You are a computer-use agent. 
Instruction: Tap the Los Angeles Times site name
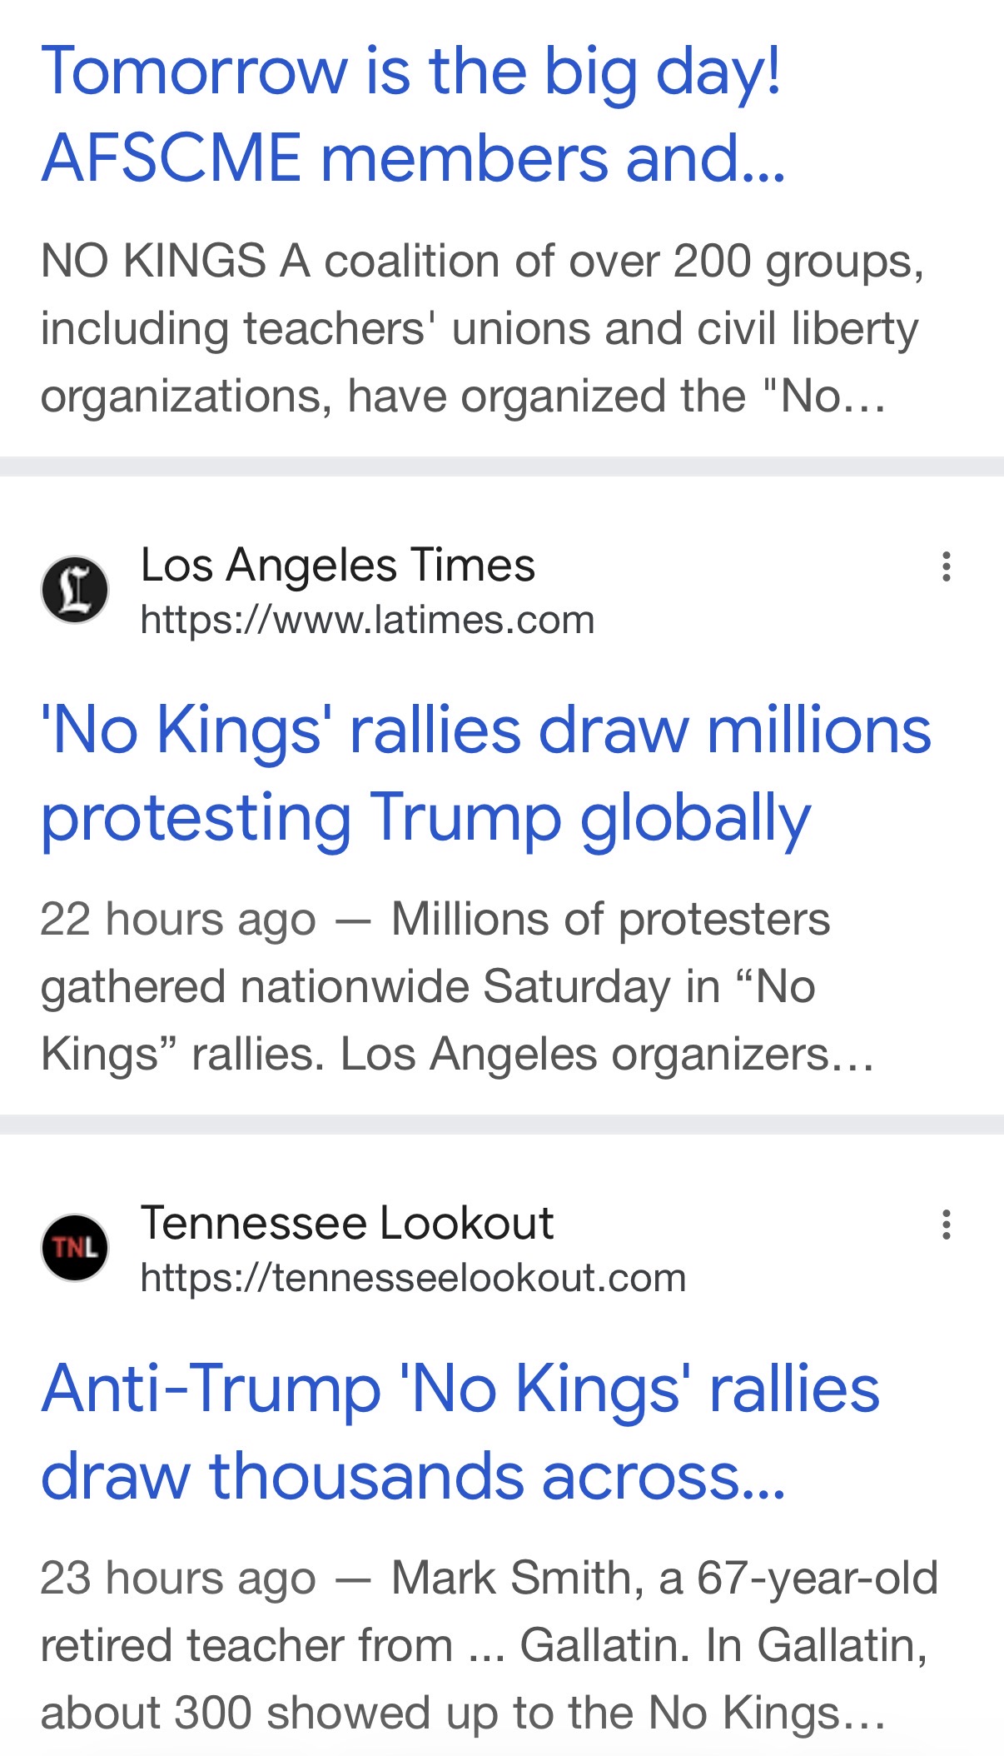coord(337,565)
